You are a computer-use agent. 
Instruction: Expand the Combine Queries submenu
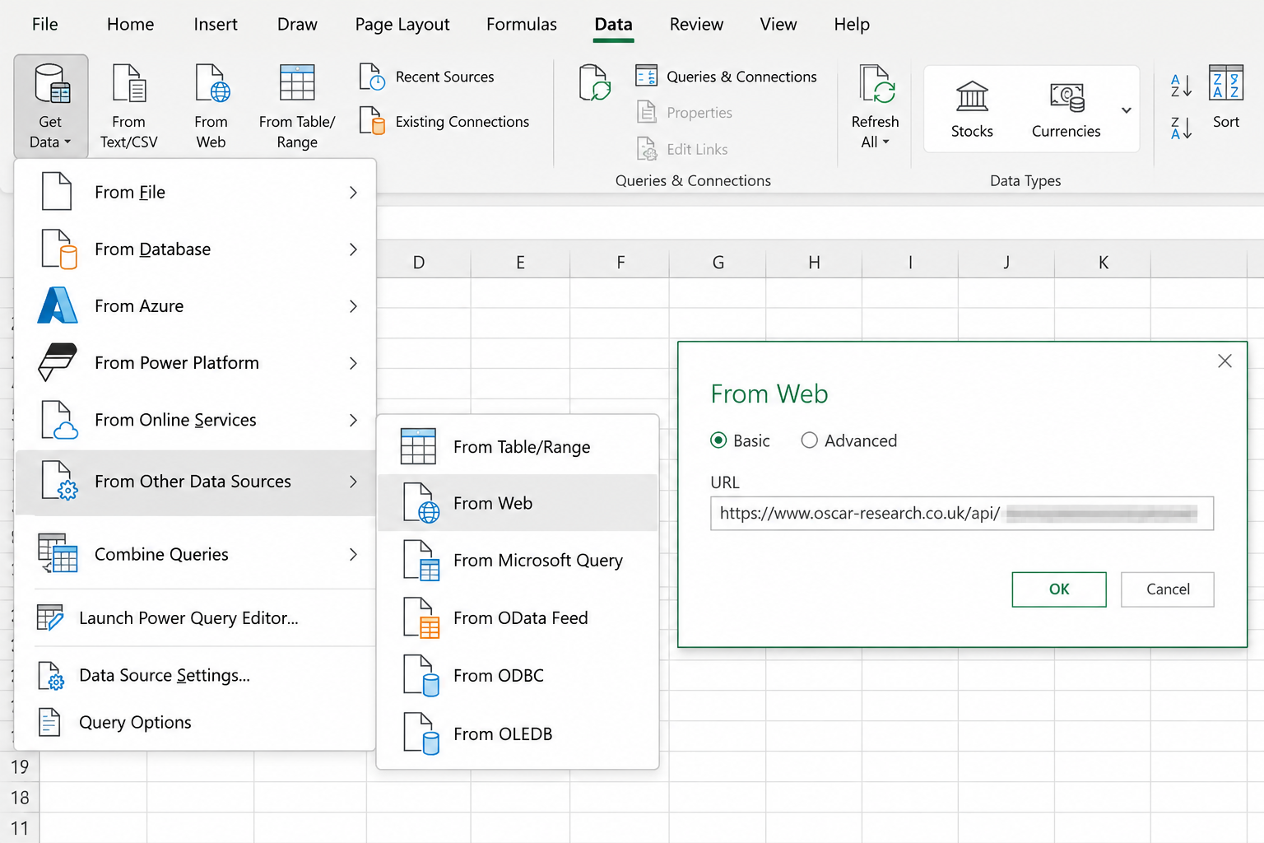[196, 554]
